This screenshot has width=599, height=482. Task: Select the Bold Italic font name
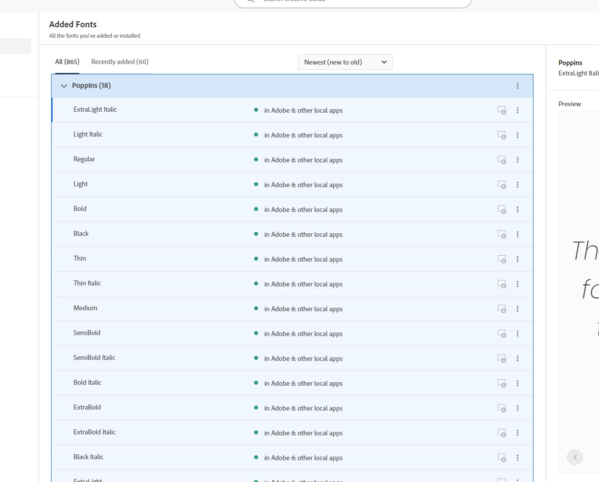(87, 383)
